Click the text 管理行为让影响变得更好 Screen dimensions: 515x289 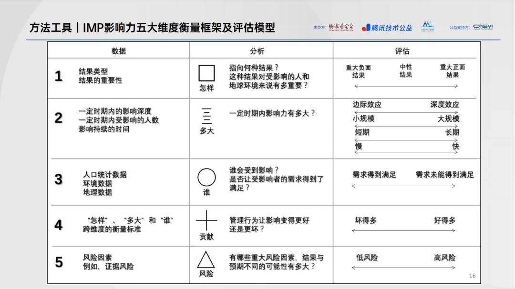pos(269,220)
